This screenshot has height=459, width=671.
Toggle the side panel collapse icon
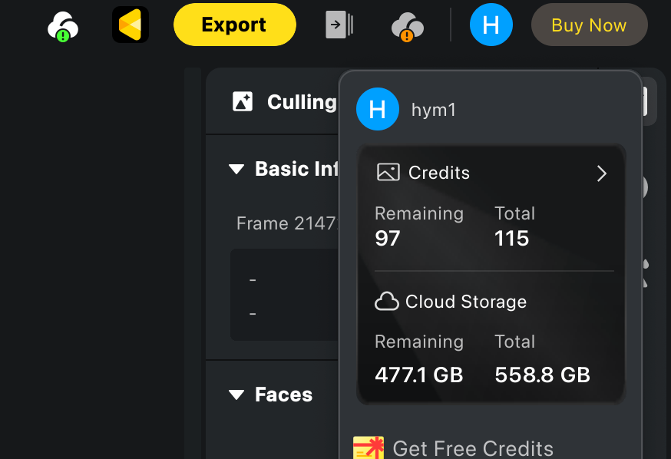pos(339,25)
